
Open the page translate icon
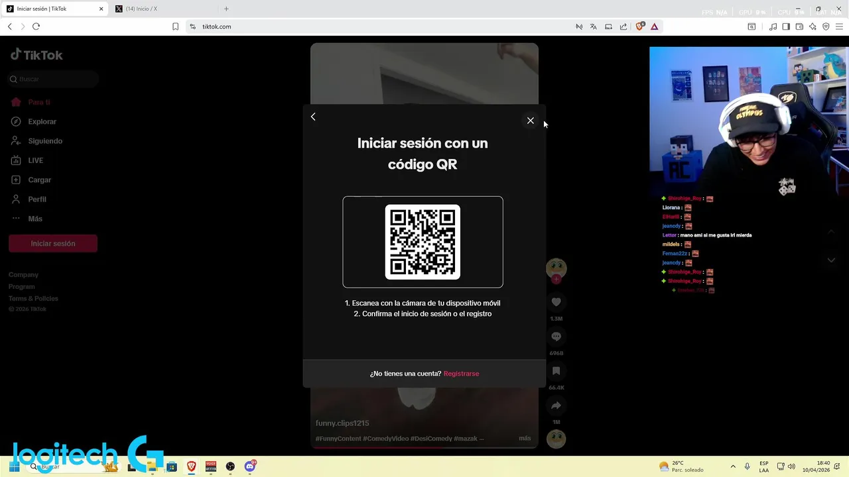(593, 26)
